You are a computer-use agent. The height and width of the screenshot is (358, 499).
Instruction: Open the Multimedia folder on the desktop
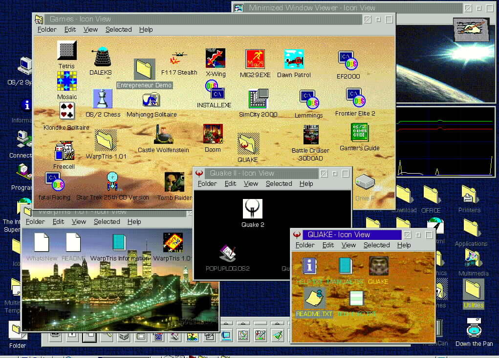tap(473, 259)
